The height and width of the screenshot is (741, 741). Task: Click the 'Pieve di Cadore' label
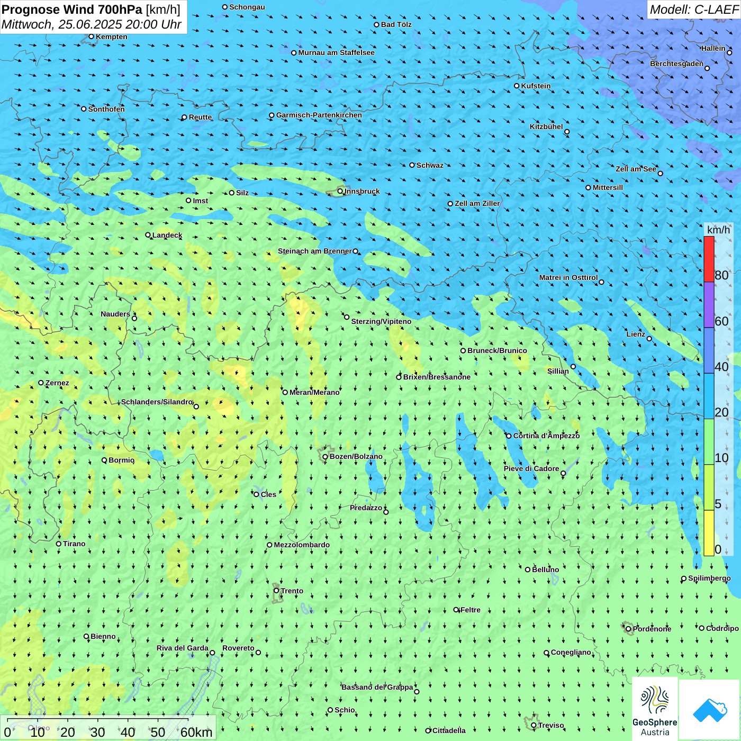tap(531, 468)
